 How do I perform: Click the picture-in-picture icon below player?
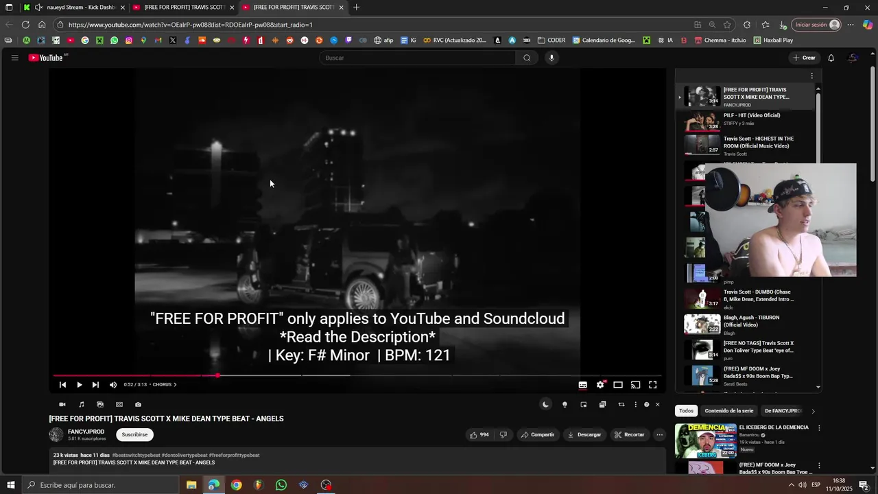click(584, 405)
